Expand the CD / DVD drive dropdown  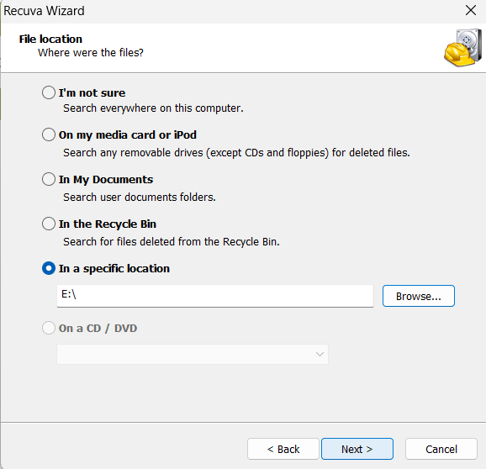click(x=193, y=354)
